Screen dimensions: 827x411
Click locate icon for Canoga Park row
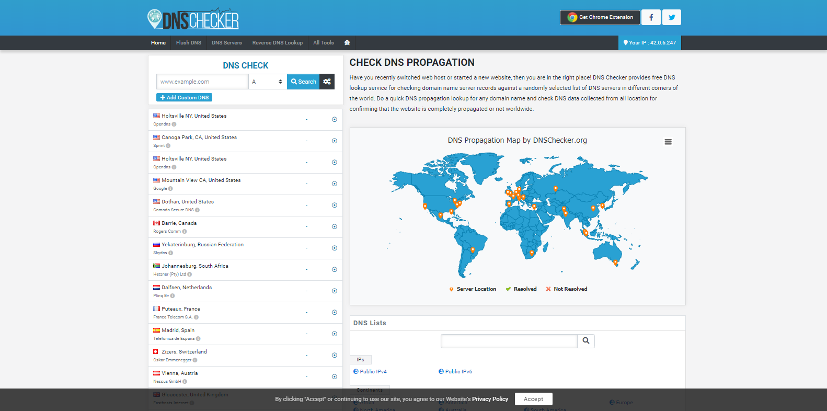pyautogui.click(x=335, y=141)
